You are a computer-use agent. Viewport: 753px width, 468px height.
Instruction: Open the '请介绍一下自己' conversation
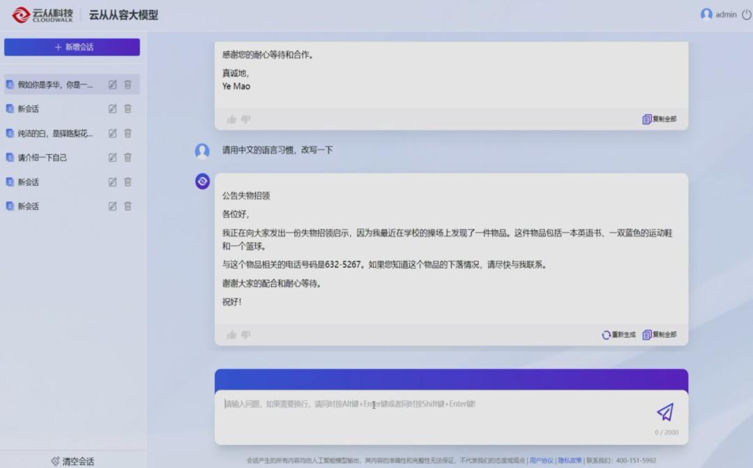43,158
